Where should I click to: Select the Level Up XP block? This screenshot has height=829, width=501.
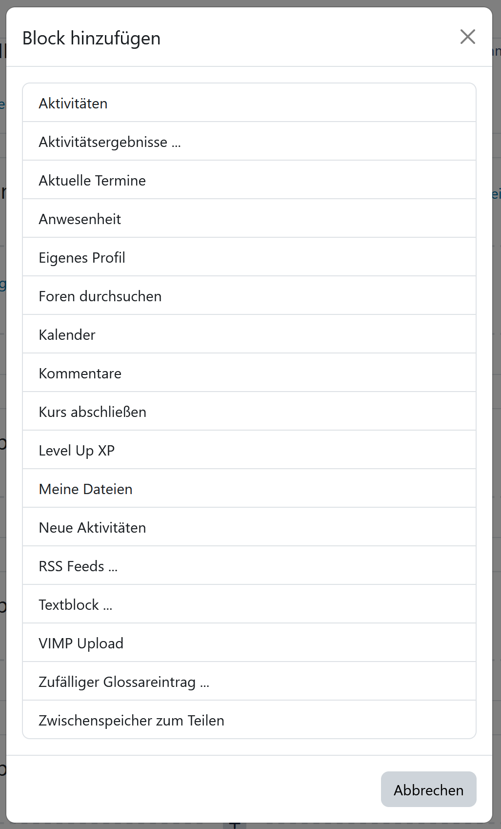pos(77,451)
